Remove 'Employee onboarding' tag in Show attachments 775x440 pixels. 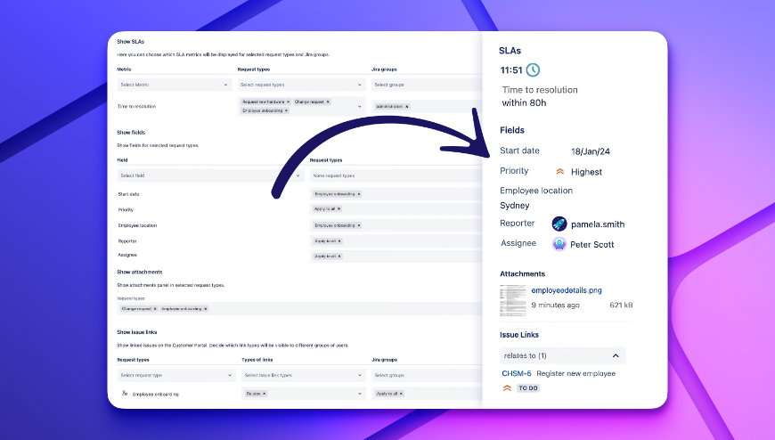(206, 308)
